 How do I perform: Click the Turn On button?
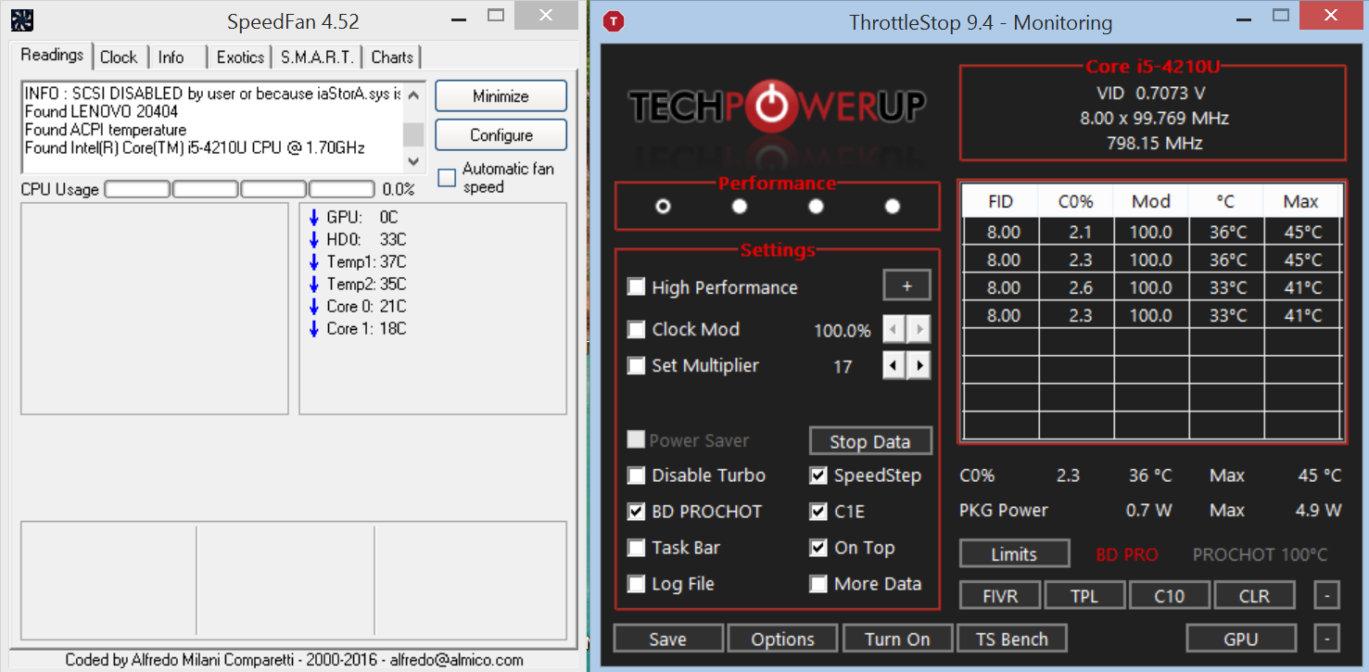[x=897, y=639]
